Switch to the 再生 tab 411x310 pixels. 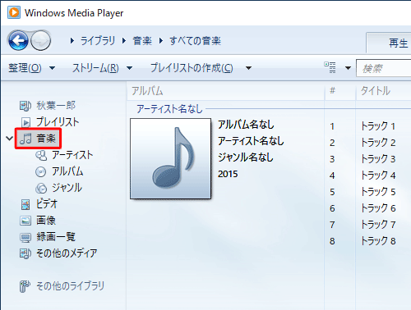398,43
